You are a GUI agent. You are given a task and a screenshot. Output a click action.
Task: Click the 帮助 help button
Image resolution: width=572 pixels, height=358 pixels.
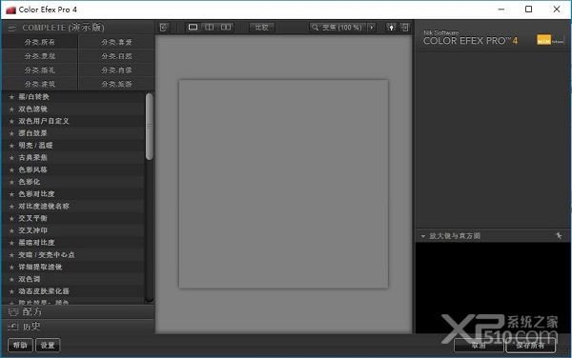(x=20, y=345)
